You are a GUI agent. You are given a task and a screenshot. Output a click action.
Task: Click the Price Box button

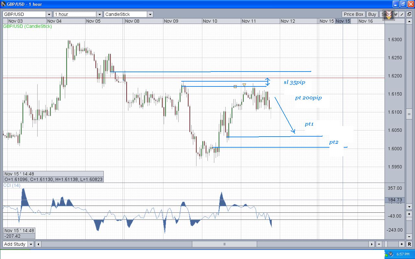click(353, 14)
